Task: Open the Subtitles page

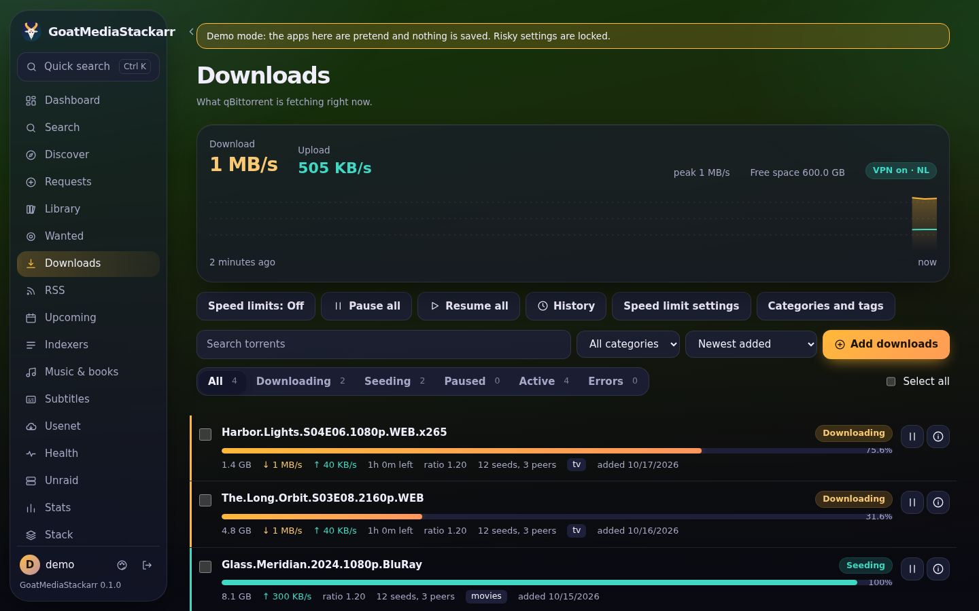Action: (x=88, y=399)
